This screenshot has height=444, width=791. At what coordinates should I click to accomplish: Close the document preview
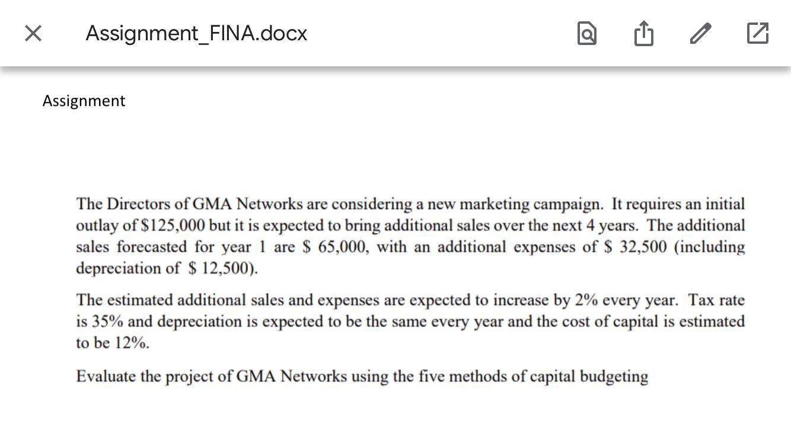point(33,33)
